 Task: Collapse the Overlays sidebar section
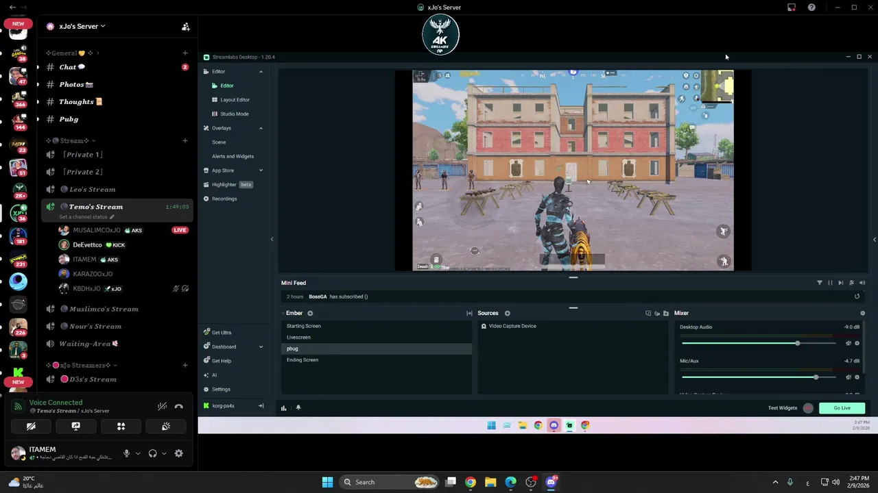[261, 128]
